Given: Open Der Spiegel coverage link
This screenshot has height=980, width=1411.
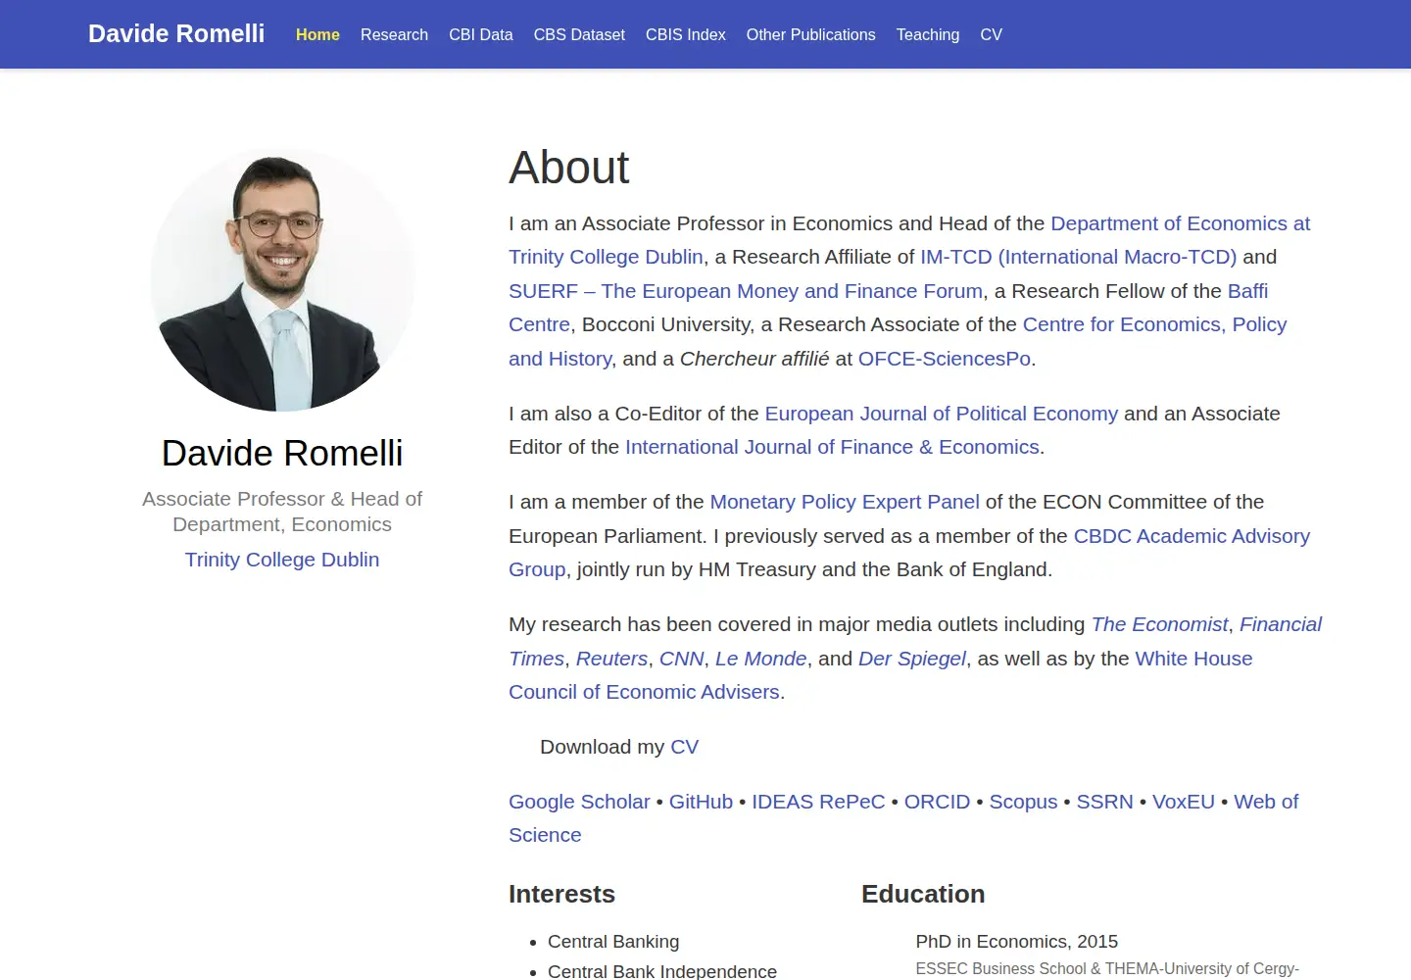Looking at the screenshot, I should (912, 659).
